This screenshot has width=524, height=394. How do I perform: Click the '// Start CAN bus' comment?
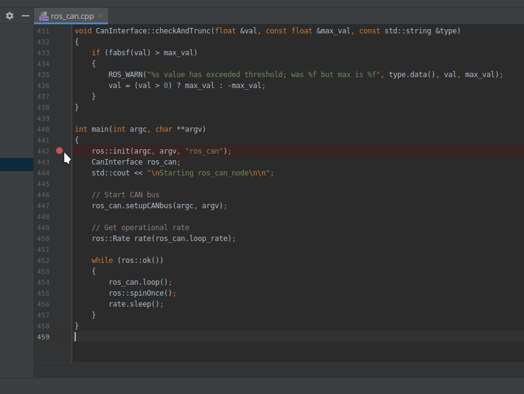[x=126, y=195]
